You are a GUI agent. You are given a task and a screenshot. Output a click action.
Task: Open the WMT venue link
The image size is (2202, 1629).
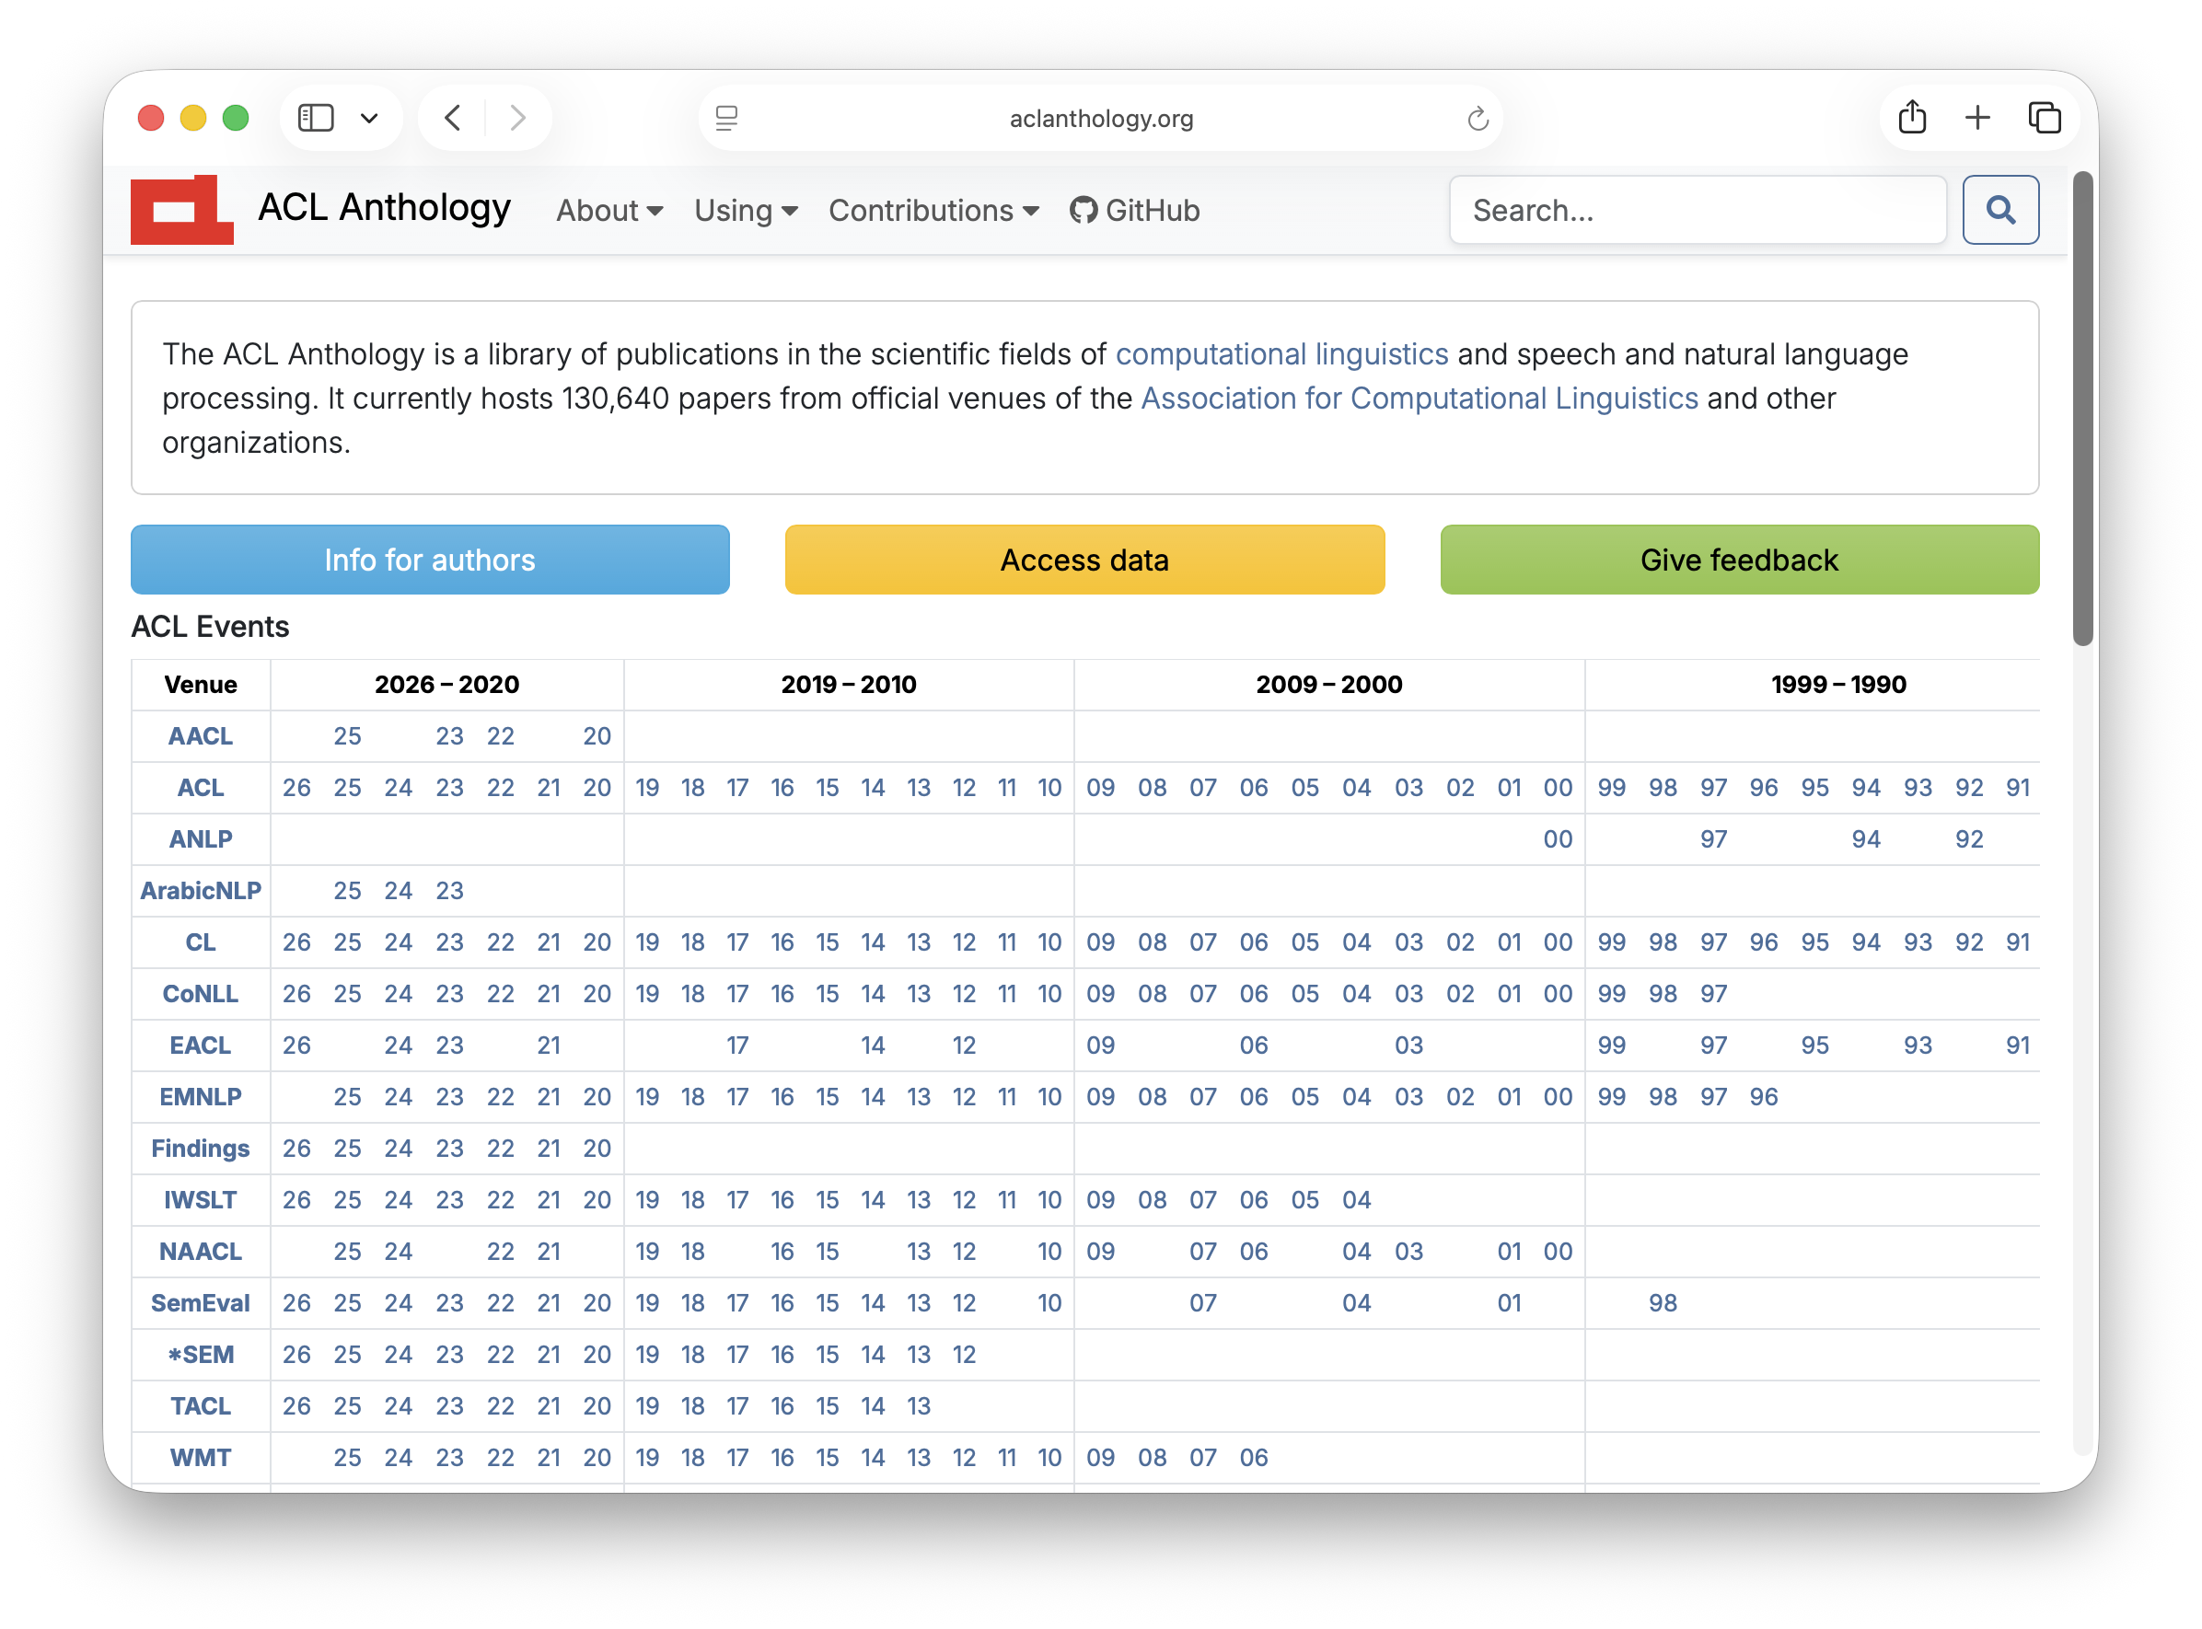[x=200, y=1458]
